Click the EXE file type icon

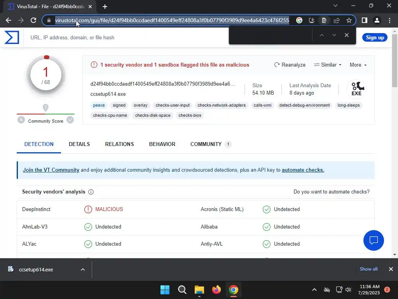pyautogui.click(x=357, y=89)
